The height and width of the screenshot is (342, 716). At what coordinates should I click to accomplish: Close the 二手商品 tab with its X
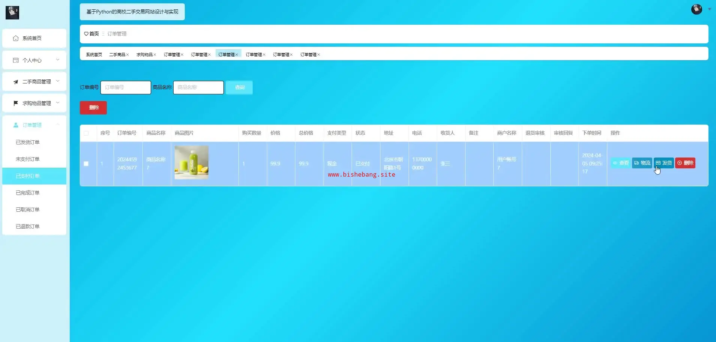[x=127, y=55]
